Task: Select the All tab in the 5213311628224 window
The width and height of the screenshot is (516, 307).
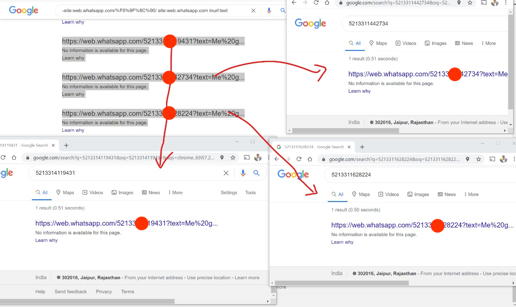Action: [337, 194]
